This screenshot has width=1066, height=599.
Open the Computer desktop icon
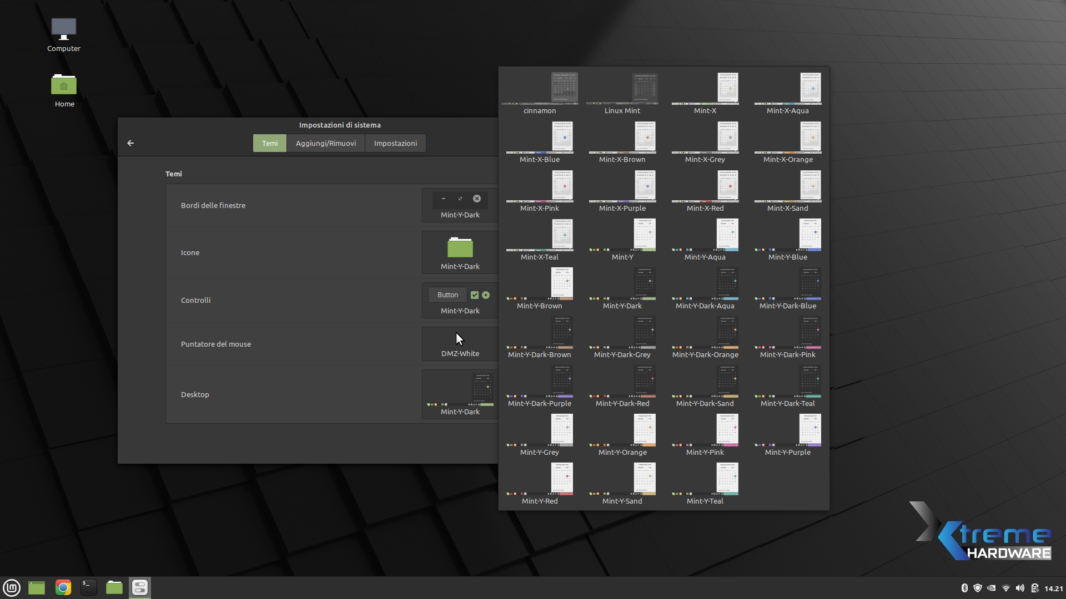coord(64,34)
